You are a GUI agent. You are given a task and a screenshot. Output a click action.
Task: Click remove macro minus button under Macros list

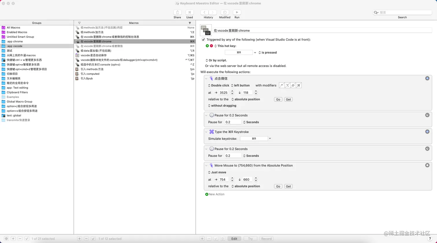[x=86, y=239]
